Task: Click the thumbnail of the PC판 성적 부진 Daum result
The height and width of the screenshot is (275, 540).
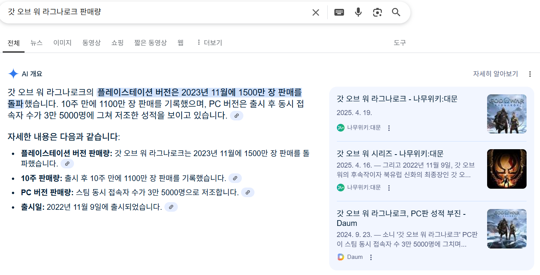Action: coord(507,229)
